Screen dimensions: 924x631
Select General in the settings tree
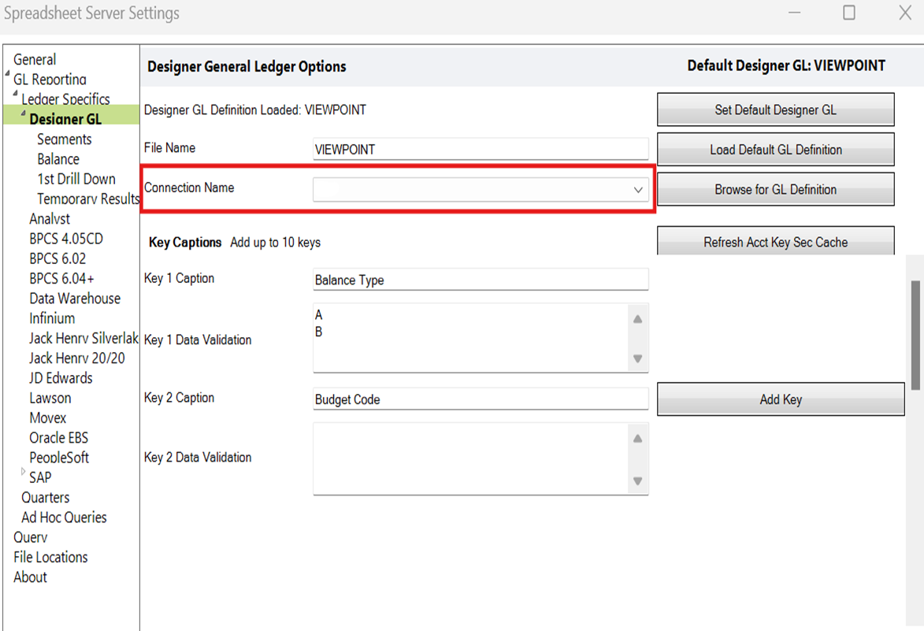35,60
